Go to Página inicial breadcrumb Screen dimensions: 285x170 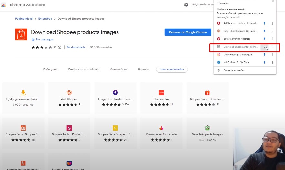24,19
